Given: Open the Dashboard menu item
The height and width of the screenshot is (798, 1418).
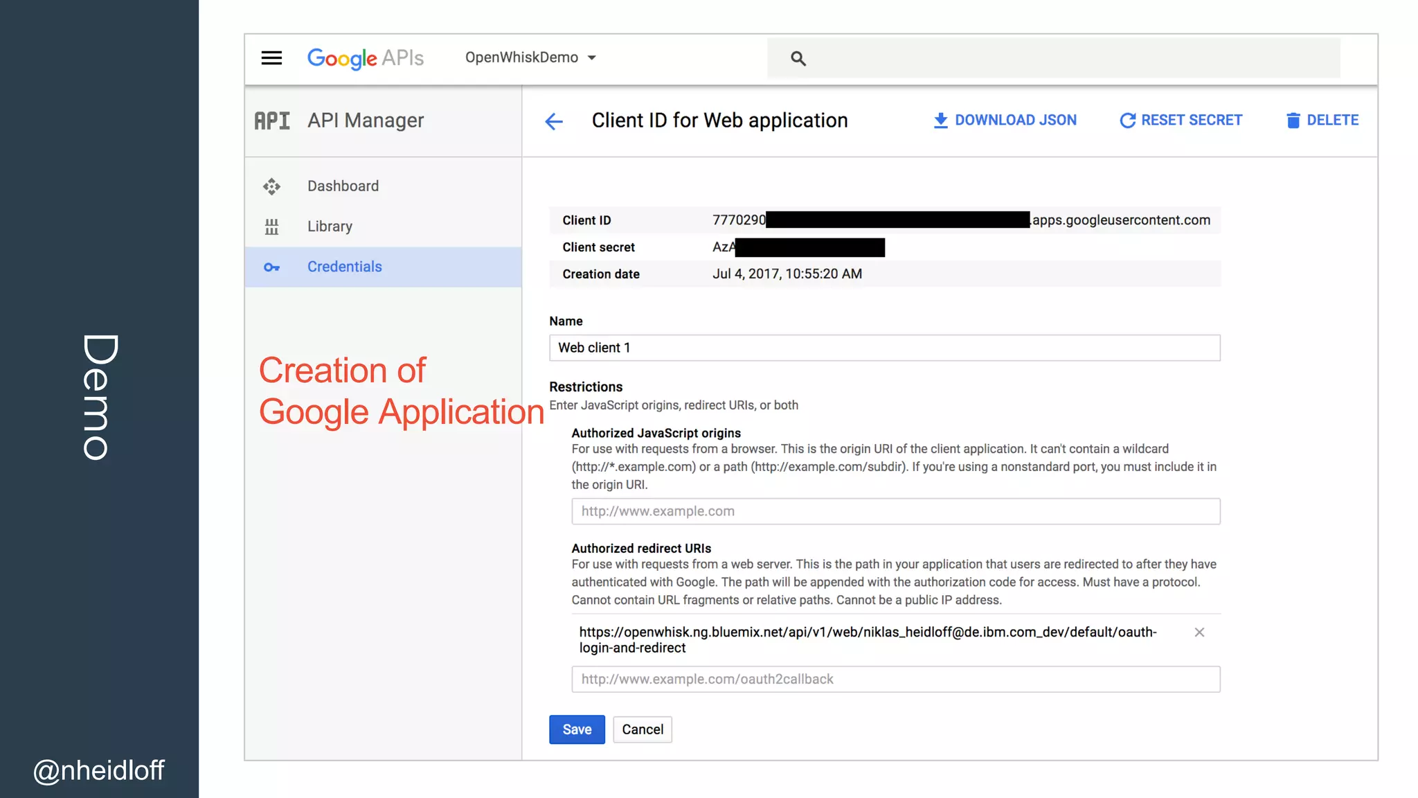Looking at the screenshot, I should point(343,186).
